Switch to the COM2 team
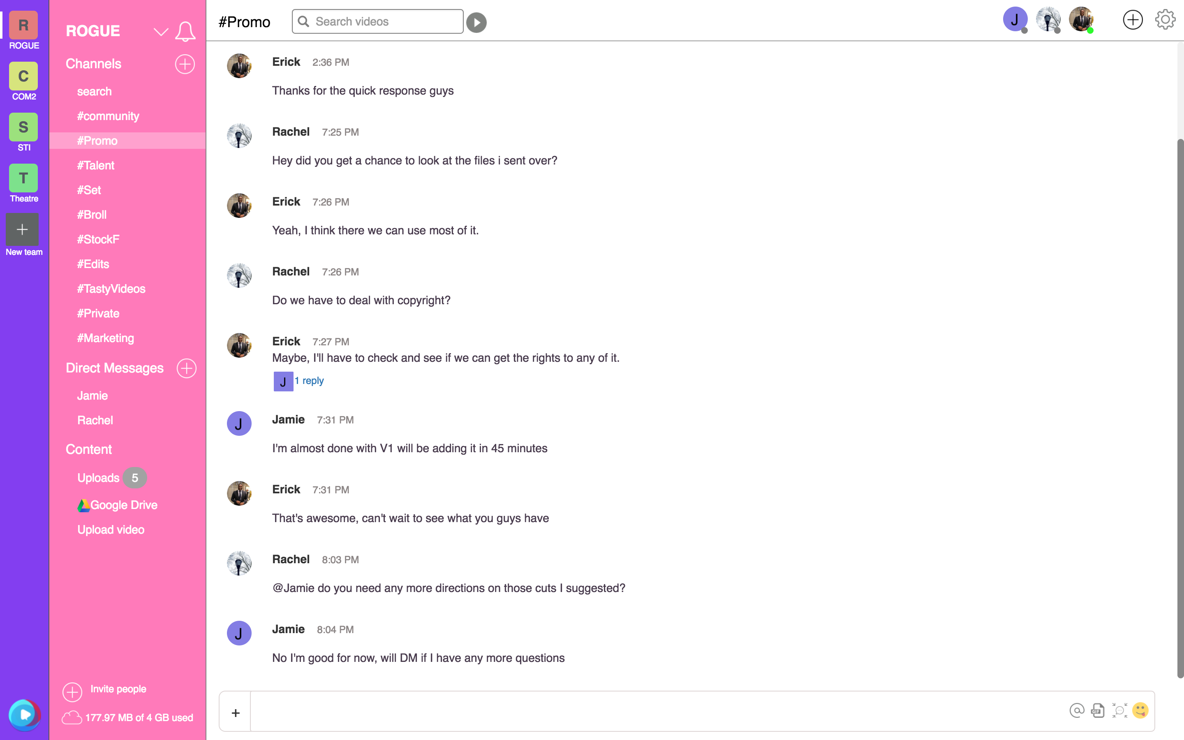 click(x=23, y=81)
